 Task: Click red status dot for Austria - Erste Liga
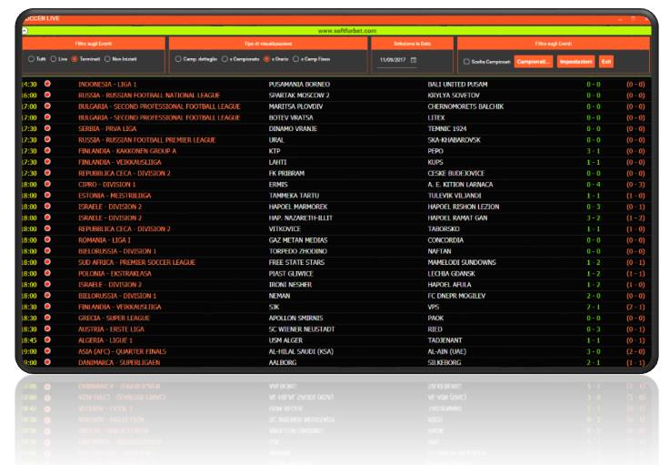pos(47,329)
